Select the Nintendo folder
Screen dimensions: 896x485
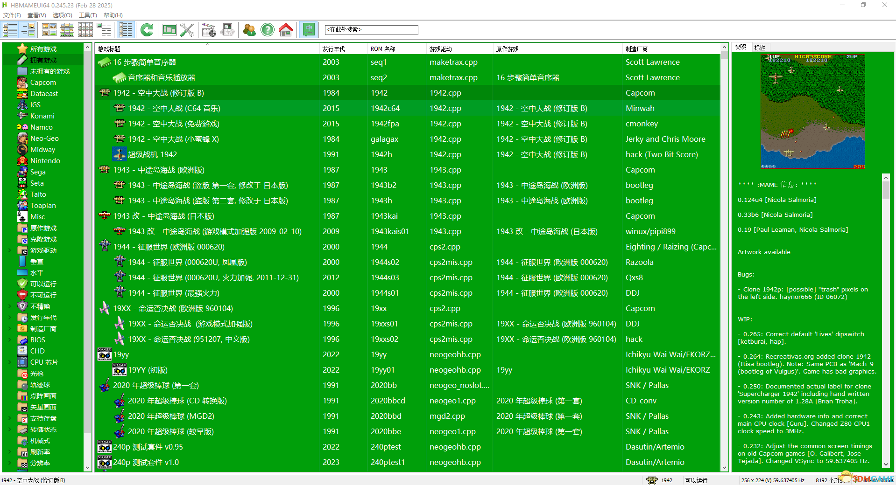[45, 161]
